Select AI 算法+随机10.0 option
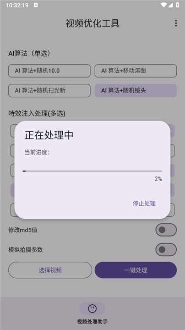Viewport: 185px width, 330px height. [49, 71]
